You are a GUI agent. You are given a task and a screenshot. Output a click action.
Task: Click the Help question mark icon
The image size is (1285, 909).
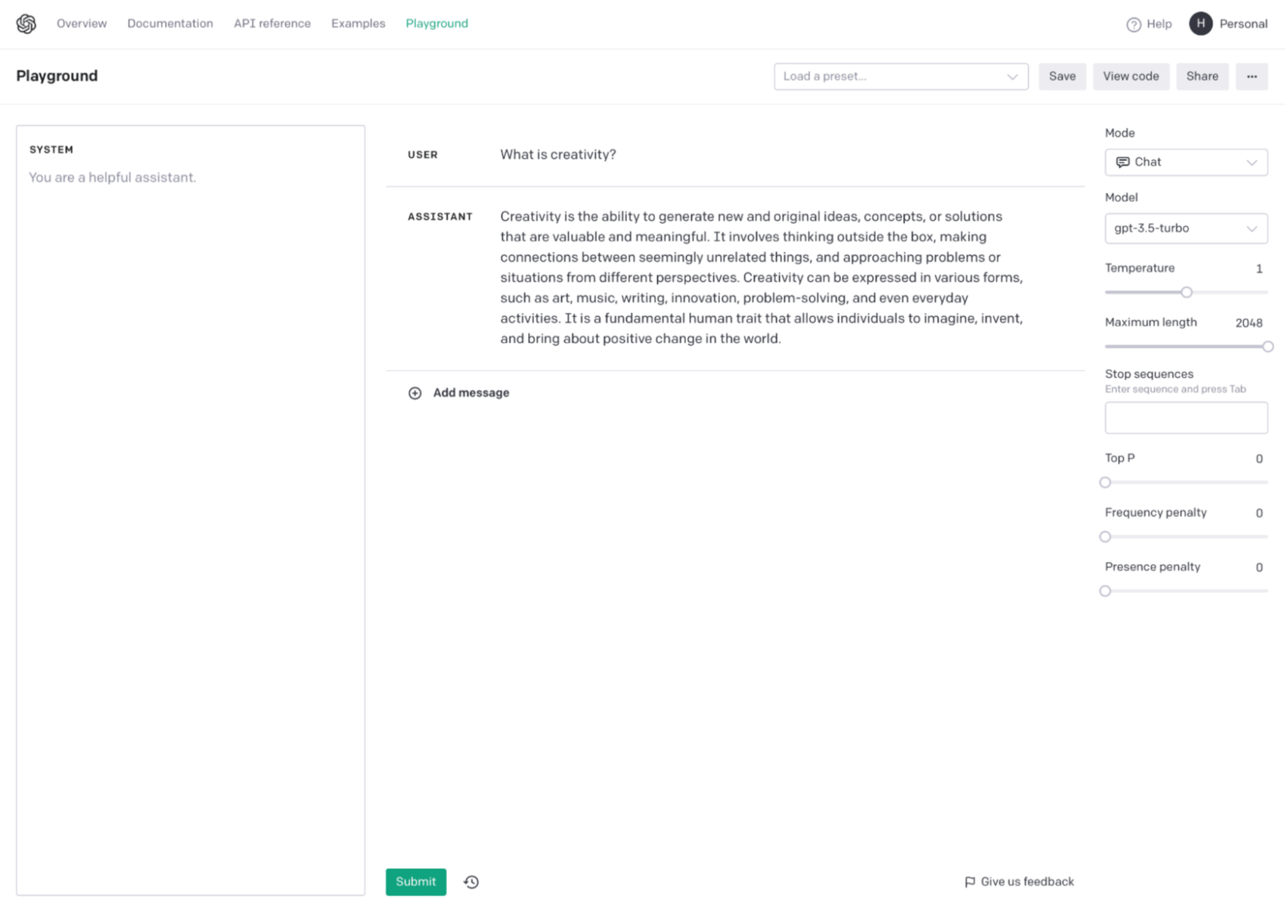tap(1133, 24)
